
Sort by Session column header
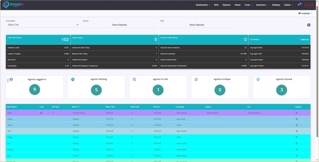156,107
